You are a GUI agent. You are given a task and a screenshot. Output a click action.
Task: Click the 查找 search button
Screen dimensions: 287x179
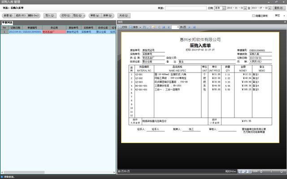click(279, 8)
